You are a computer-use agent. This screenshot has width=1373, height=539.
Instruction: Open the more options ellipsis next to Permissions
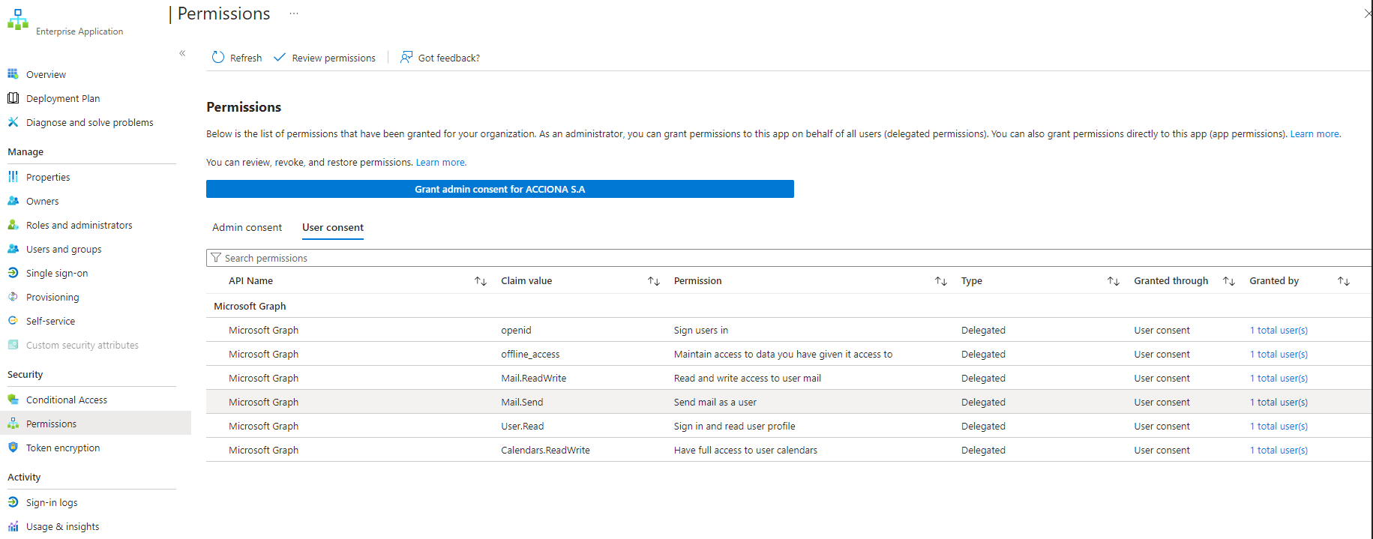[294, 13]
